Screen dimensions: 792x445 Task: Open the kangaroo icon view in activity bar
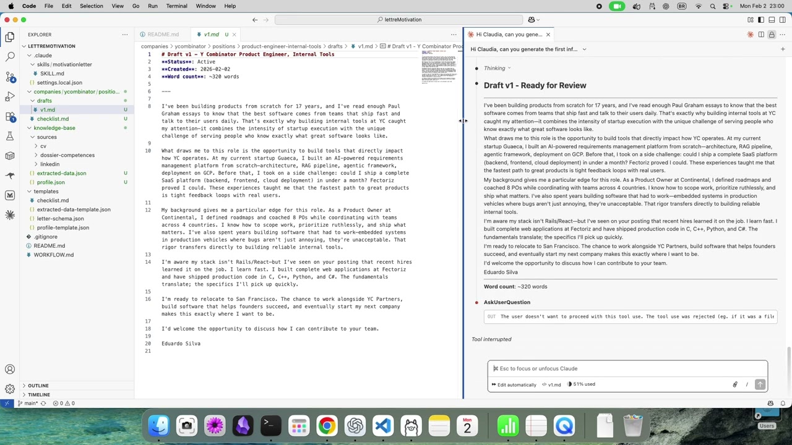pos(10,176)
